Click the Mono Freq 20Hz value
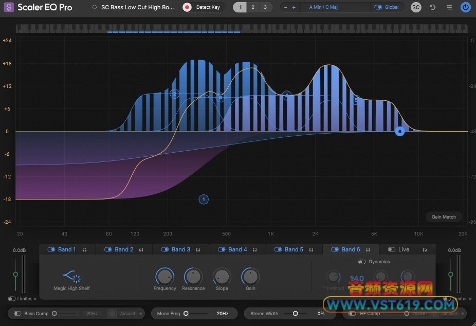 click(222, 314)
